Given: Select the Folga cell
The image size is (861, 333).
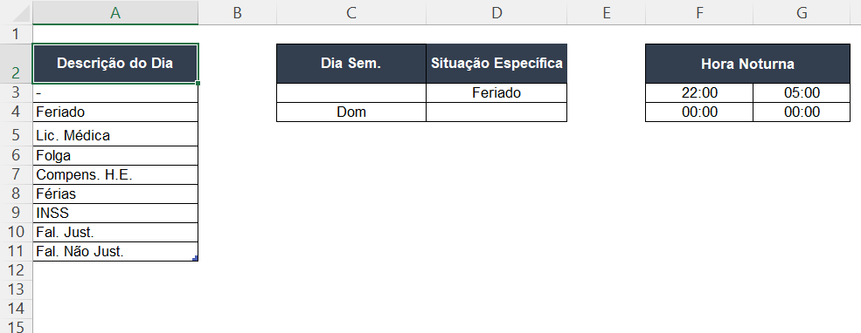Looking at the screenshot, I should tap(115, 155).
